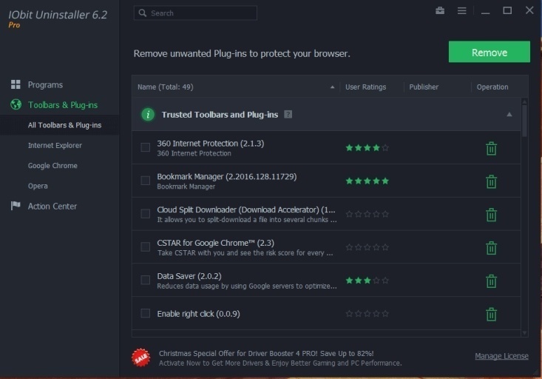Screen dimensions: 542x379
Task: Check the Cloud Split Downloader checkbox
Action: point(145,213)
